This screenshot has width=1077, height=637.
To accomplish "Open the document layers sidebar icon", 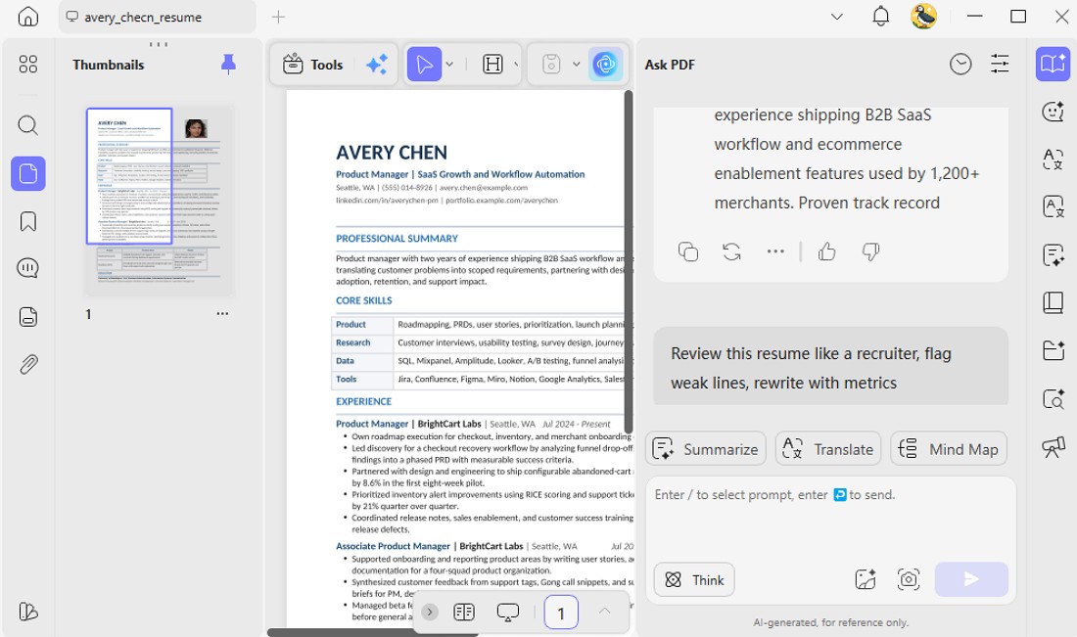I will [28, 316].
